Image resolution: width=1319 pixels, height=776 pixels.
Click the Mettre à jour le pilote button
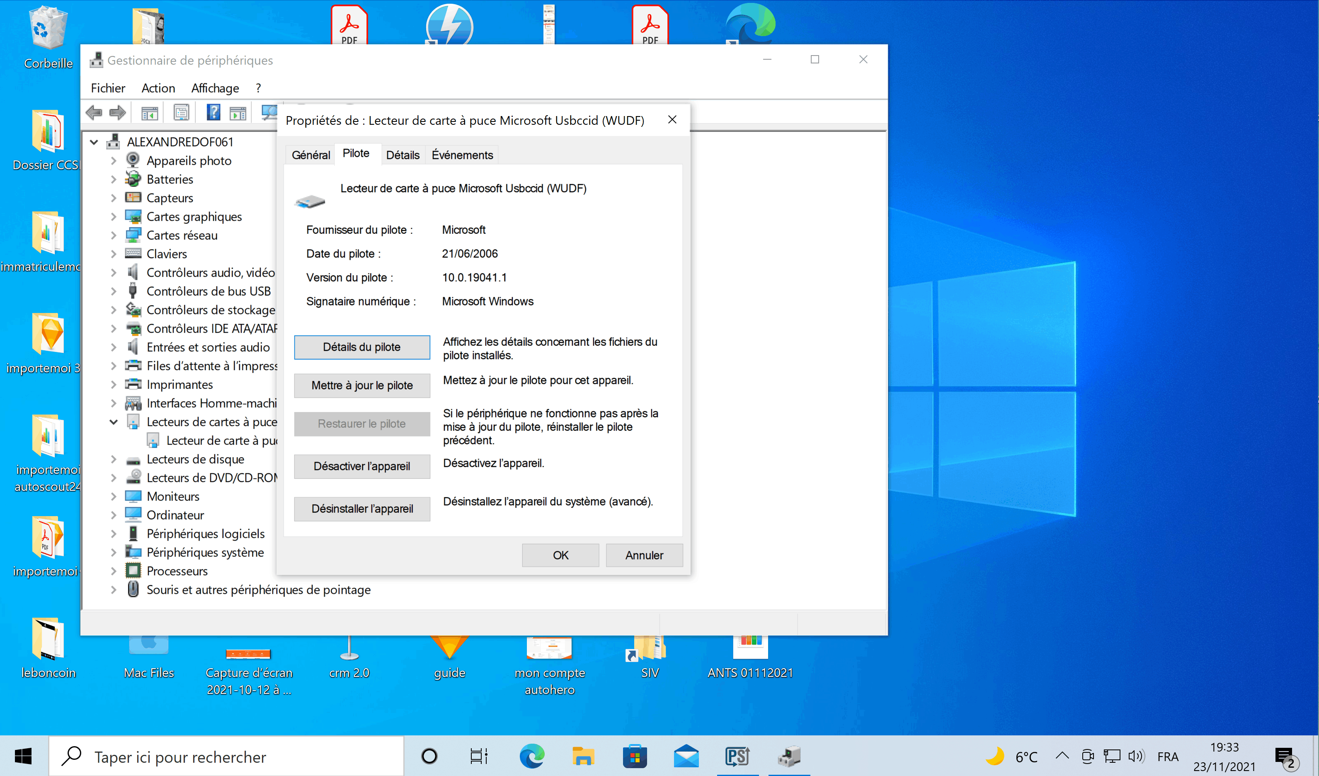[362, 385]
